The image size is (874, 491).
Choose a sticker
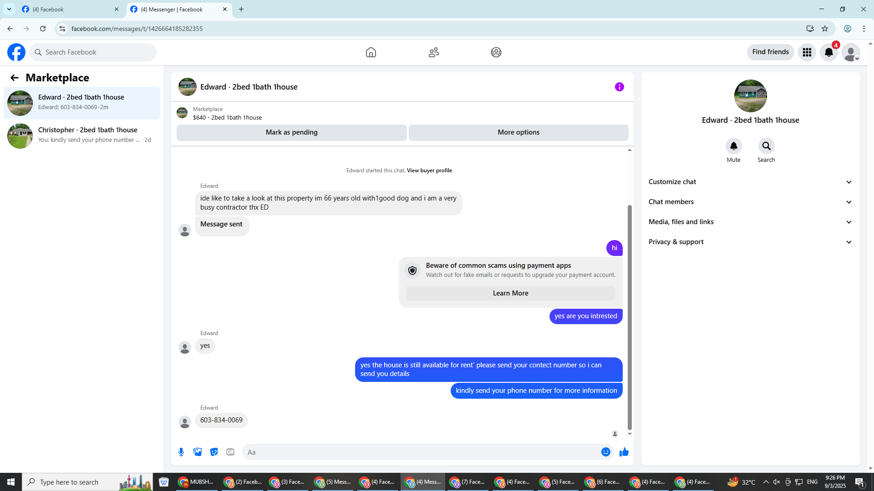214,452
